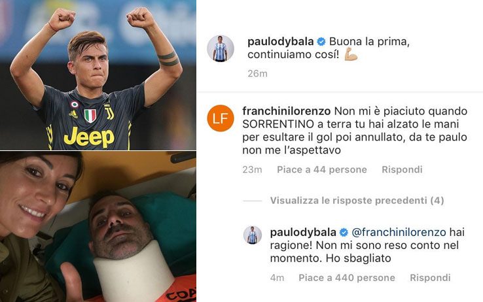This screenshot has width=483, height=302.
Task: Click the flexed biceps emoji in the caption
Action: click(351, 54)
